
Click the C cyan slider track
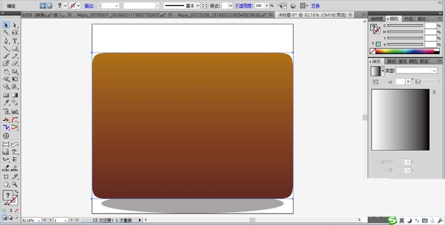405,25
